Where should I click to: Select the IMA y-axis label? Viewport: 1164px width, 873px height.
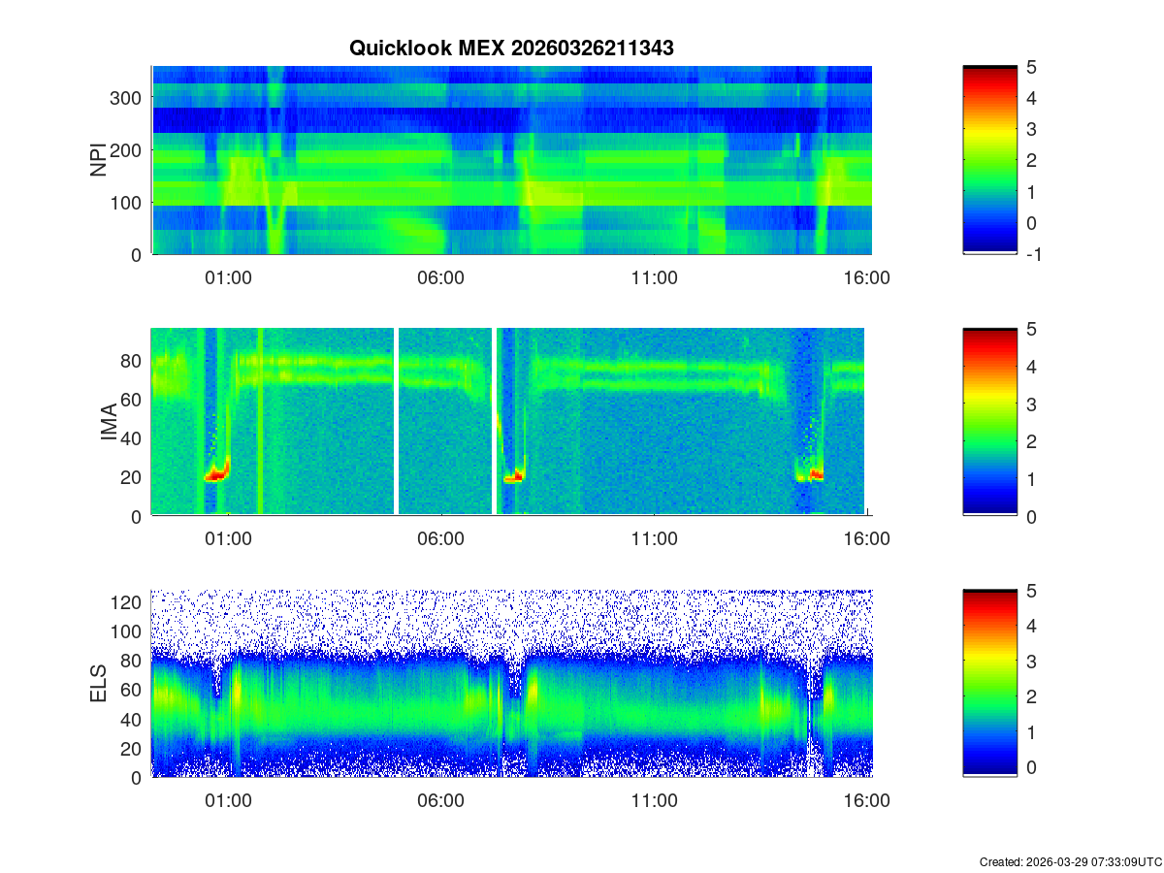(109, 423)
